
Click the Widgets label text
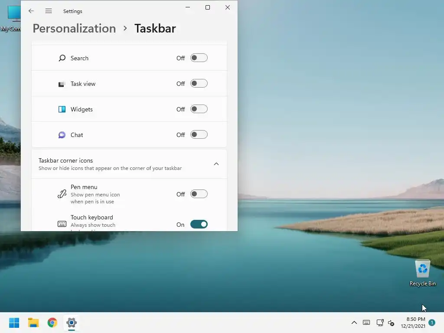[82, 109]
